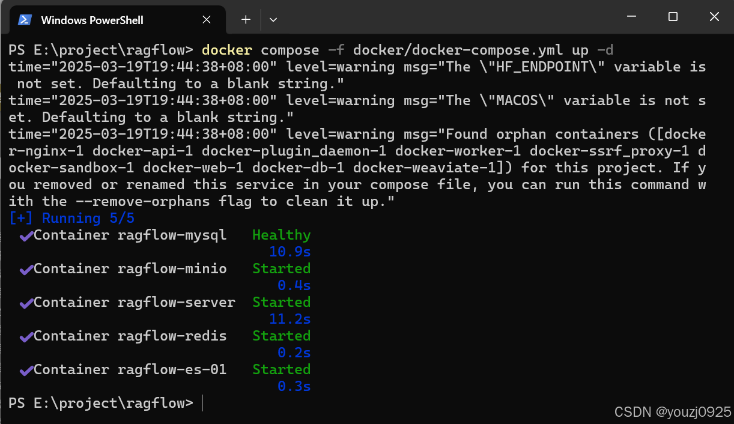Select the Healthy status label for ragflow-mysql
The width and height of the screenshot is (734, 424).
pos(281,235)
